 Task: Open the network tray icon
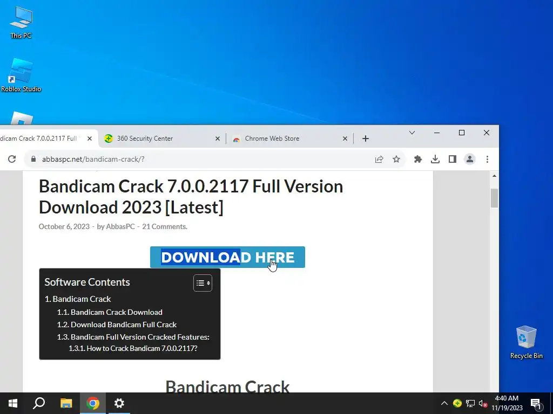click(470, 403)
